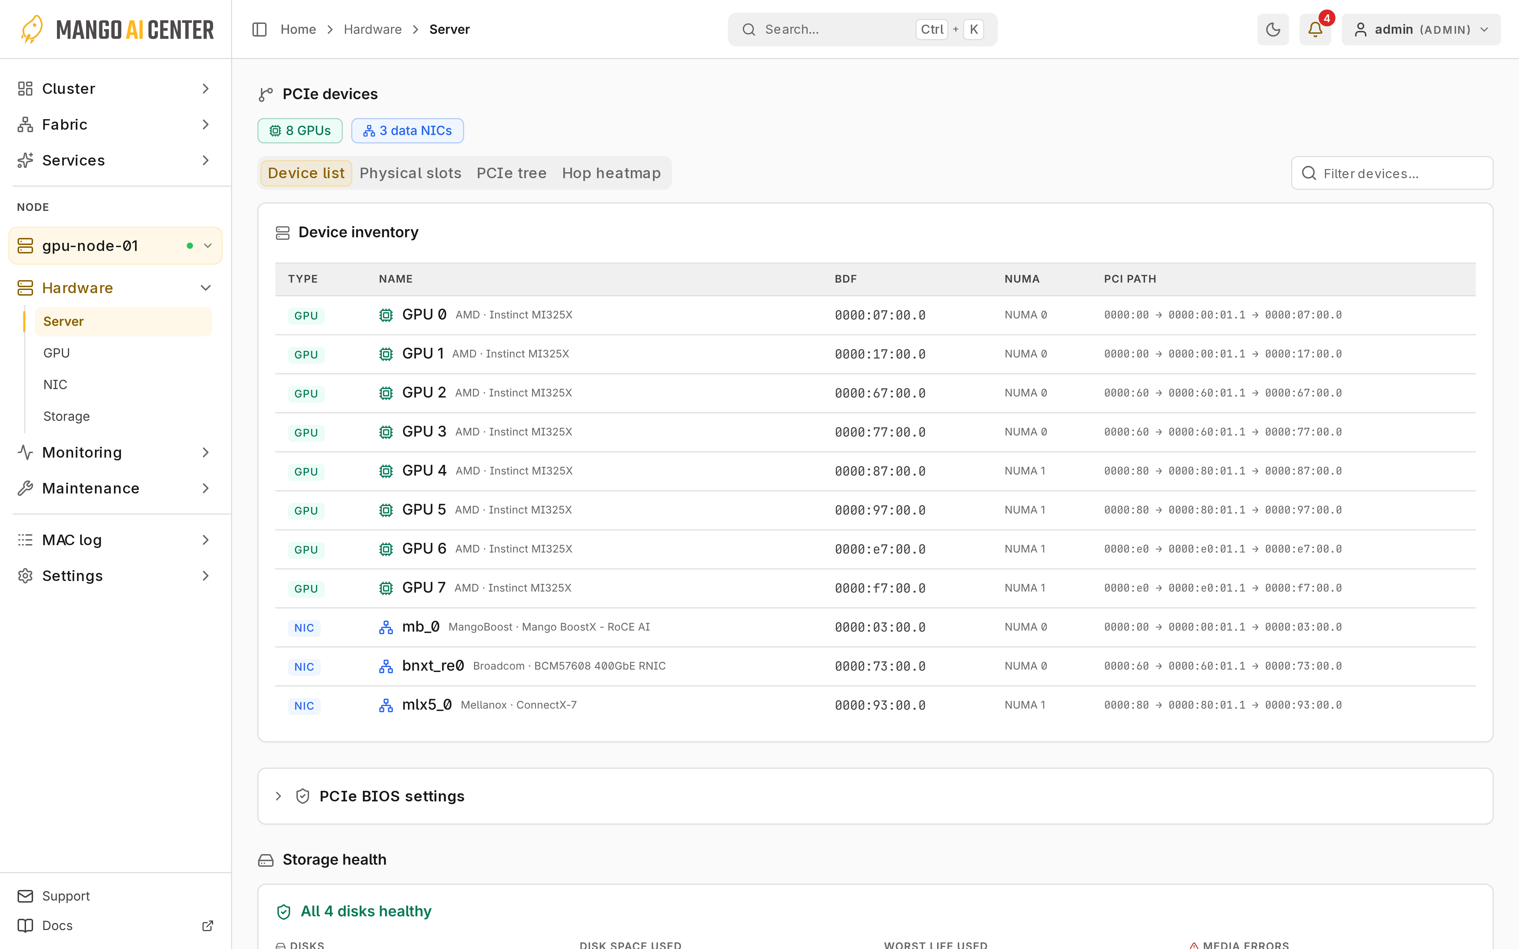
Task: Open Storage page in Hardware submenu
Action: tap(124, 416)
